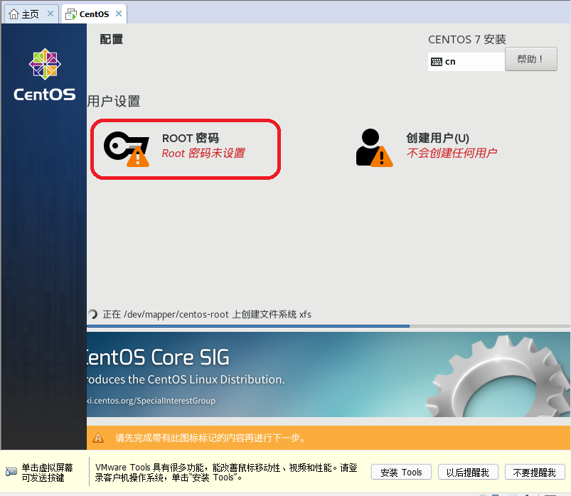Image resolution: width=571 pixels, height=496 pixels.
Task: Click the virtual keyboard icon bottom left
Action: [x=11, y=471]
